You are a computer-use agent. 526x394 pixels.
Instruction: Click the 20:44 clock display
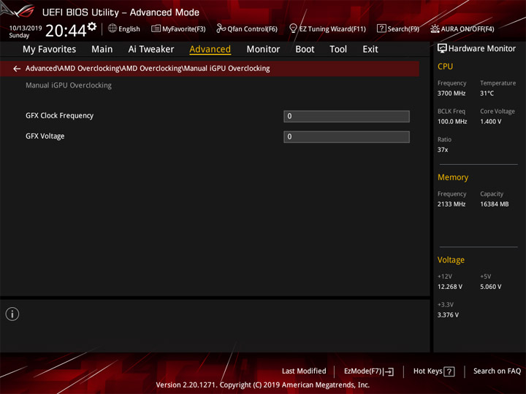(66, 31)
